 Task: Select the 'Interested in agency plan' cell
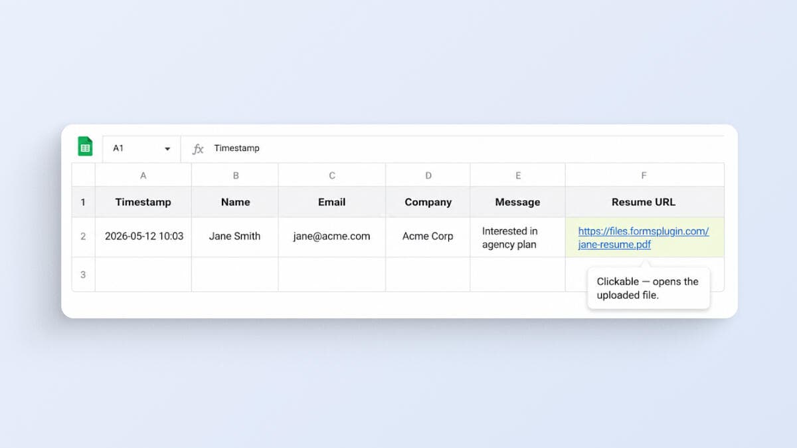(x=518, y=237)
